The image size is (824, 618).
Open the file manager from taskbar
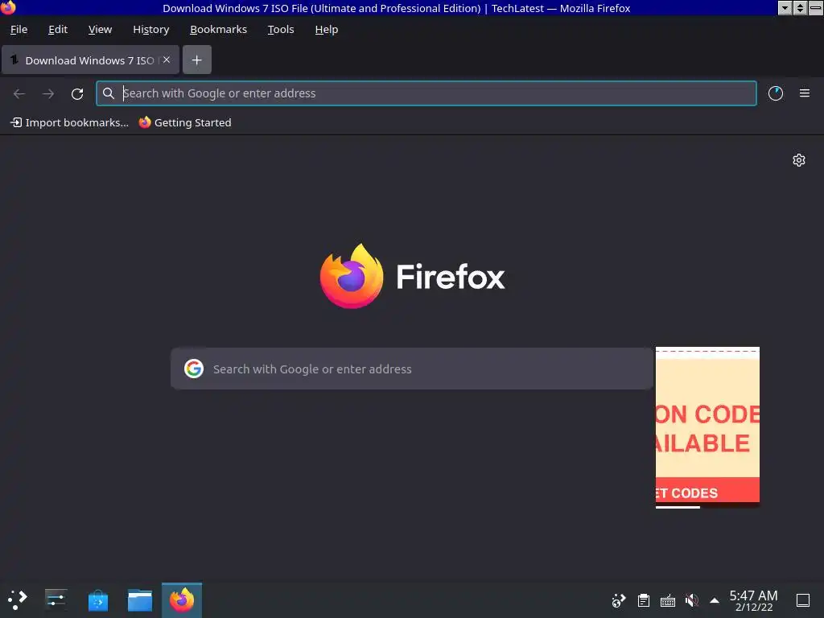pyautogui.click(x=140, y=599)
